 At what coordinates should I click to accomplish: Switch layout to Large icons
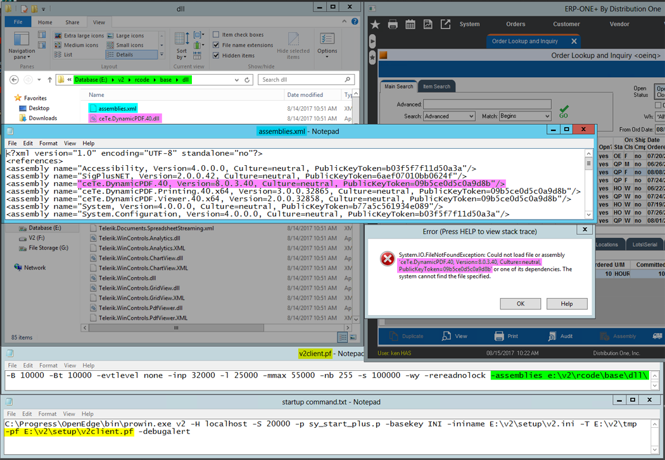click(x=125, y=35)
